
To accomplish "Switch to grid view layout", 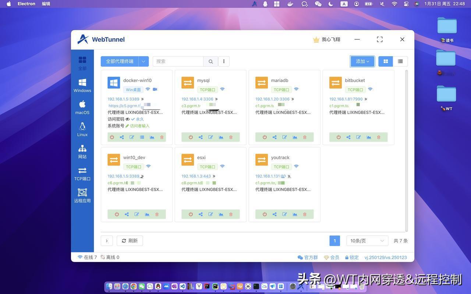I will point(385,61).
